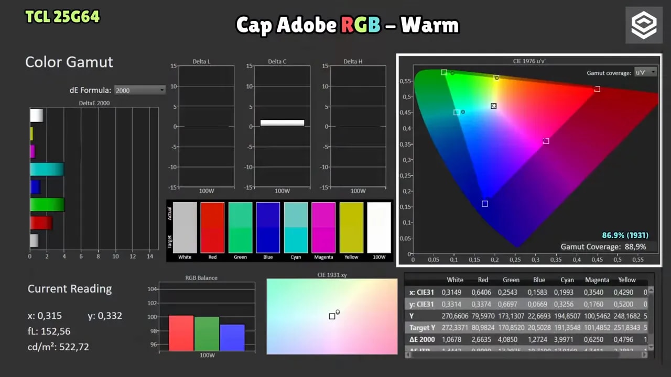Click the table's horizontal scrollbar thumb

516,354
